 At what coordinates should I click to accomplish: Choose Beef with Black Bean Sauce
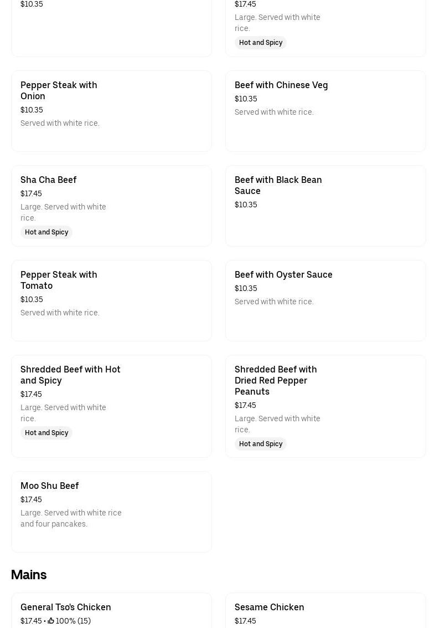(x=278, y=185)
